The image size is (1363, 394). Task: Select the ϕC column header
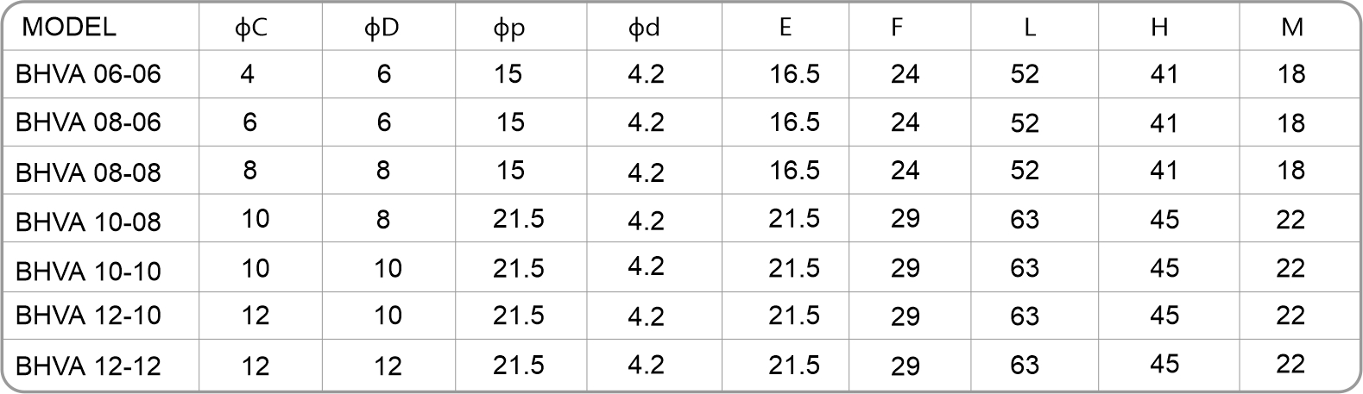250,28
